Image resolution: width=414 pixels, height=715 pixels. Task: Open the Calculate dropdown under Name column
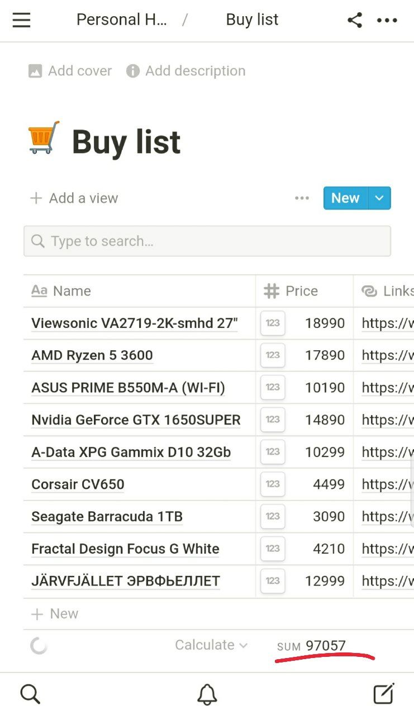[x=211, y=645]
